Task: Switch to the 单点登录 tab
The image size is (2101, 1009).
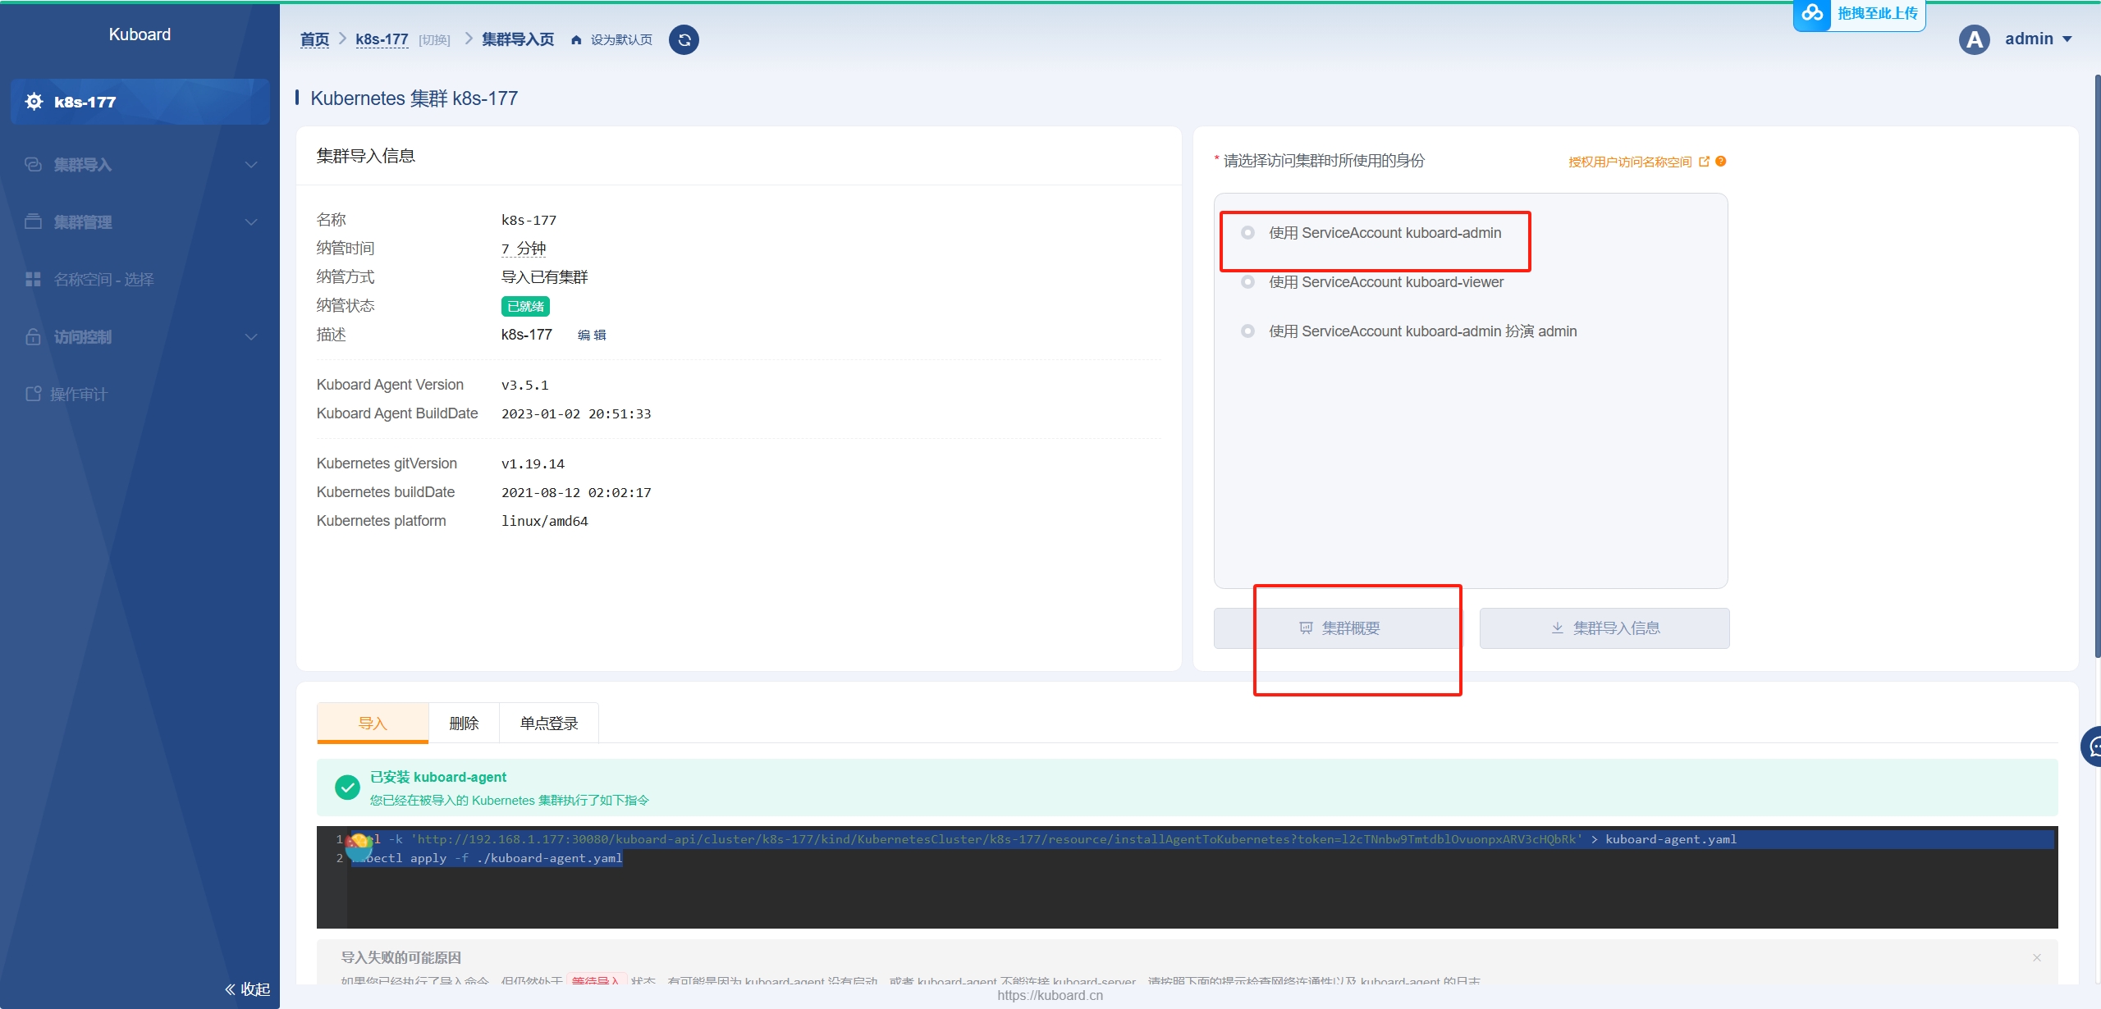Action: 549,723
